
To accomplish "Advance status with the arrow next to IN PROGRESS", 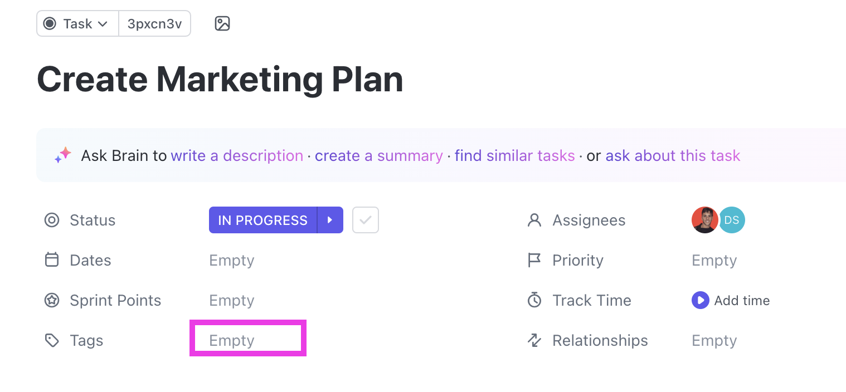I will [330, 220].
